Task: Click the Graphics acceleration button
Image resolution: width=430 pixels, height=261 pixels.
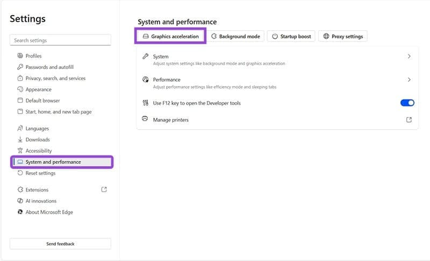Action: point(170,37)
